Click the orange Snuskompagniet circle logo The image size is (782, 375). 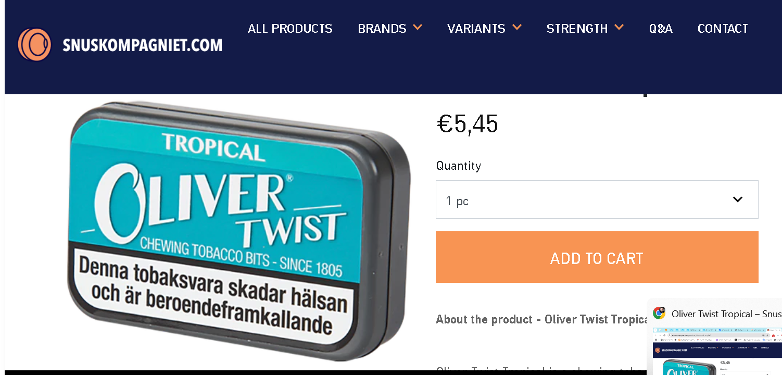34,45
